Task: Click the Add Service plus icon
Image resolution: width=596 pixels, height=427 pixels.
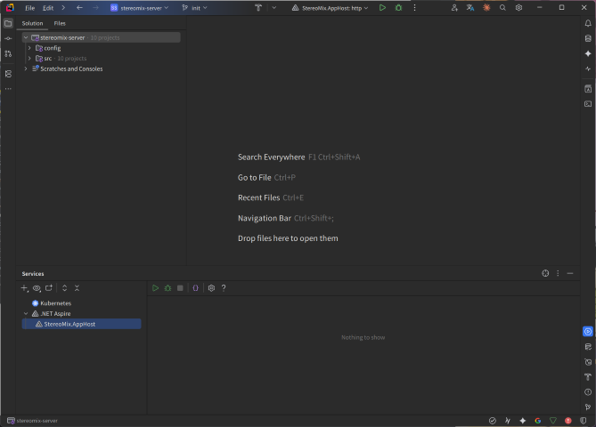Action: click(x=24, y=288)
